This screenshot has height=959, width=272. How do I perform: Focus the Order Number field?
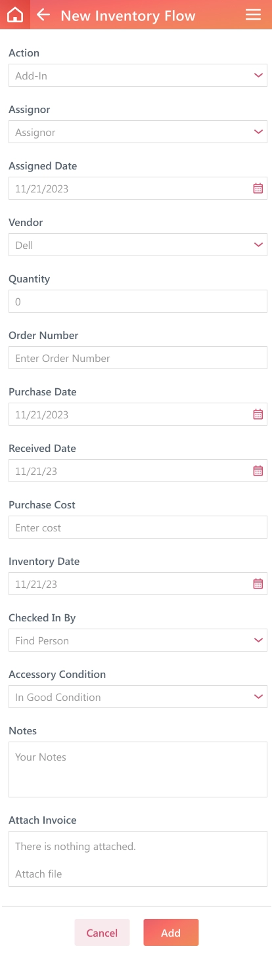138,358
